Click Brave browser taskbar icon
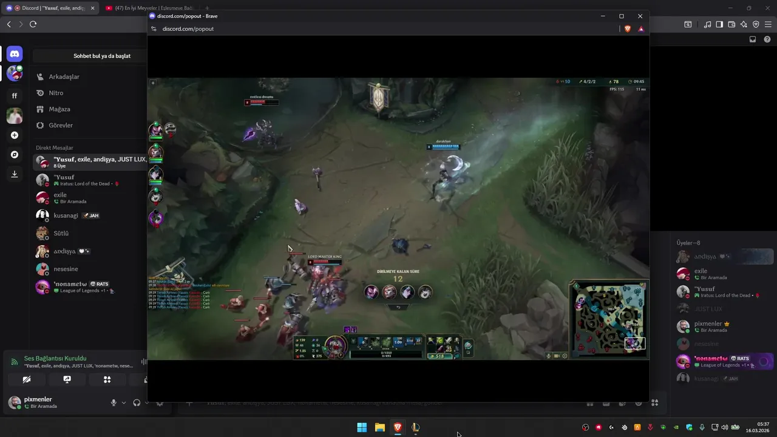777x437 pixels. pos(398,427)
